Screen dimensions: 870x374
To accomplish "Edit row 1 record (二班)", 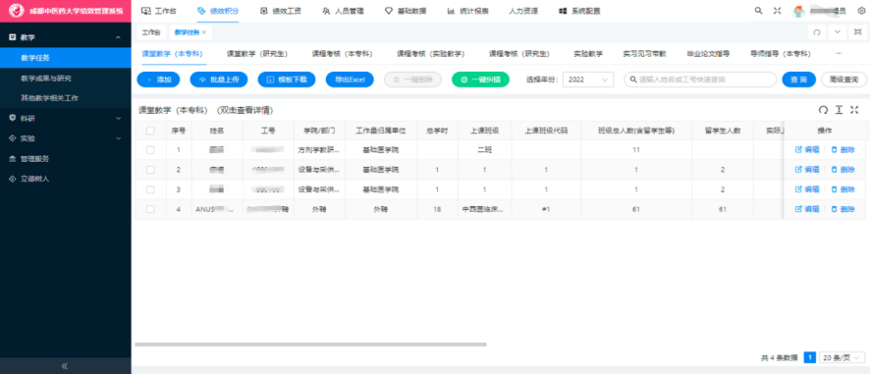I will click(807, 150).
